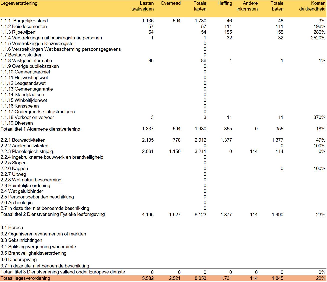Click '3.1 Horeca' label
Screen dimensions: 327x282
point(12,228)
